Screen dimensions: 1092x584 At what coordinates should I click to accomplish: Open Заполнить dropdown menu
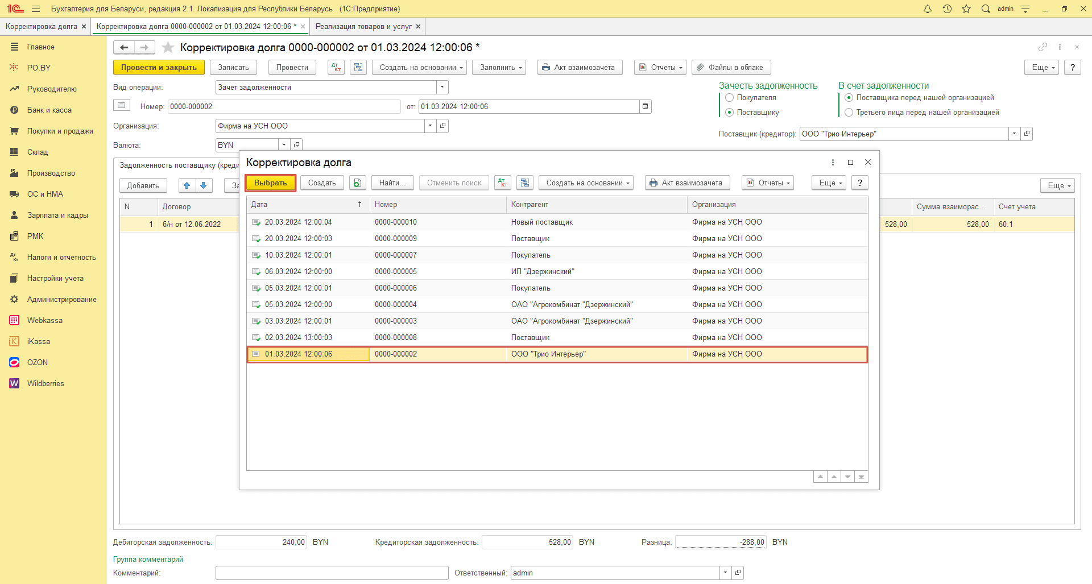tap(499, 67)
